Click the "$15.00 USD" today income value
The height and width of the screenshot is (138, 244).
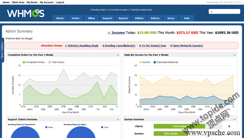[147, 33]
